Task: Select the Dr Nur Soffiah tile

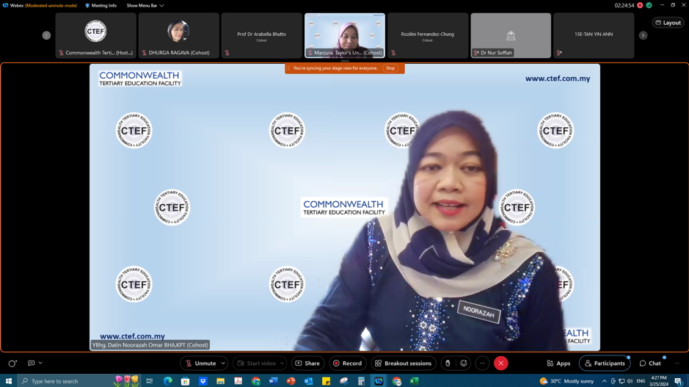Action: tap(511, 35)
